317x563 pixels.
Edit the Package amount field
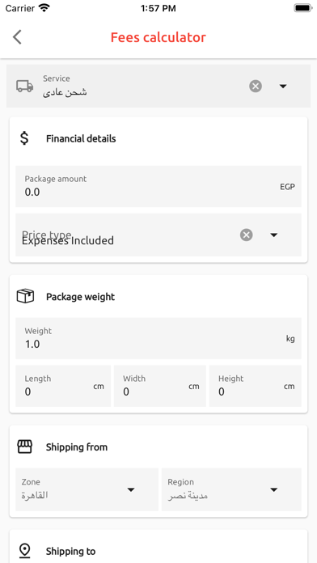pos(158,186)
